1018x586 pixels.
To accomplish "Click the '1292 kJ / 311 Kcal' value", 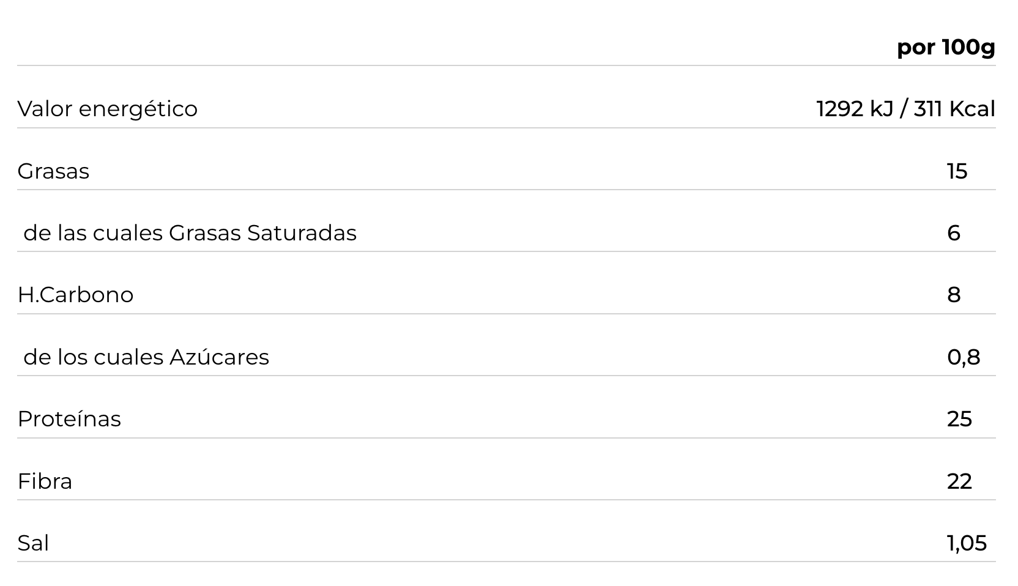I will pyautogui.click(x=905, y=109).
